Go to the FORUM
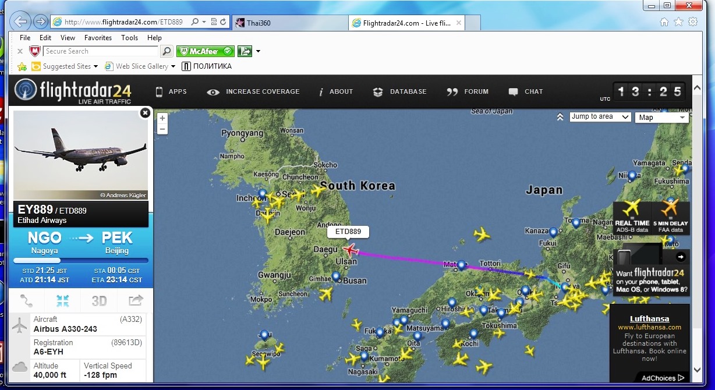715x390 pixels. point(468,91)
